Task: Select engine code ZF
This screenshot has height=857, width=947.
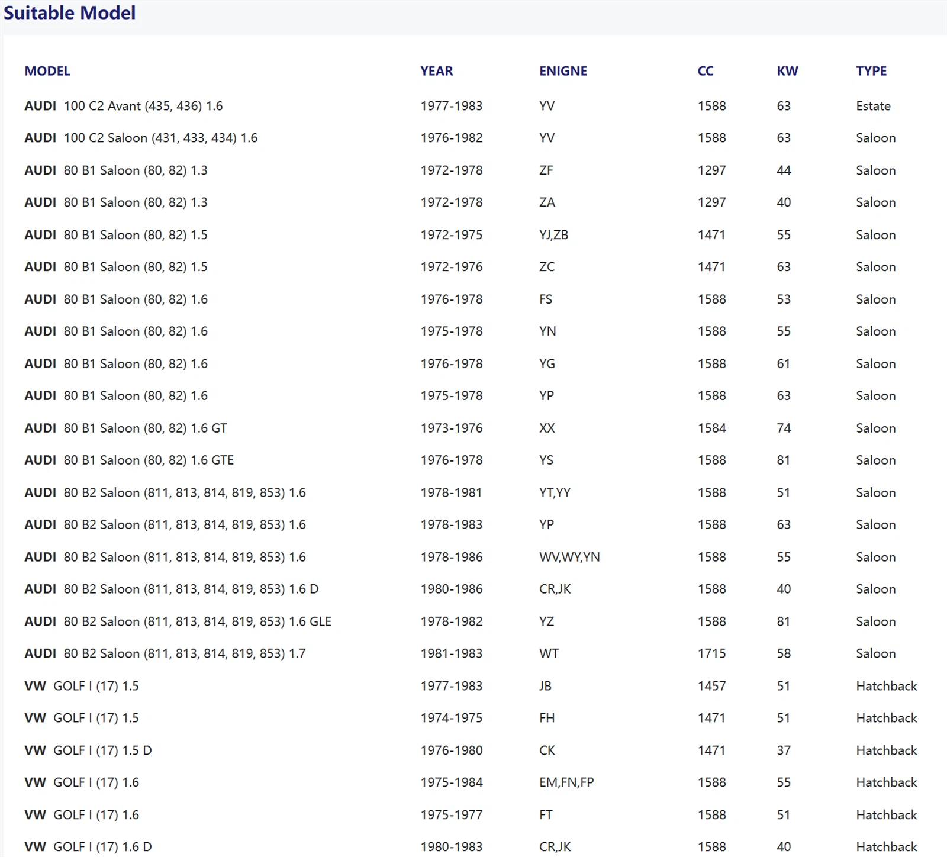Action: click(x=546, y=170)
